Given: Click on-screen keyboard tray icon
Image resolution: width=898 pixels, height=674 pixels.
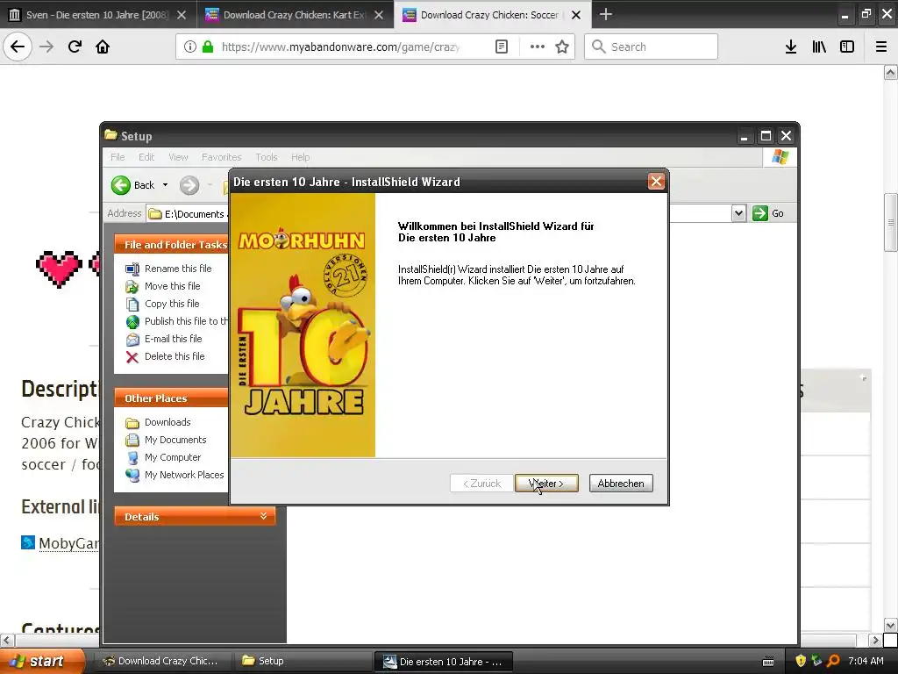Looking at the screenshot, I should pyautogui.click(x=768, y=662).
